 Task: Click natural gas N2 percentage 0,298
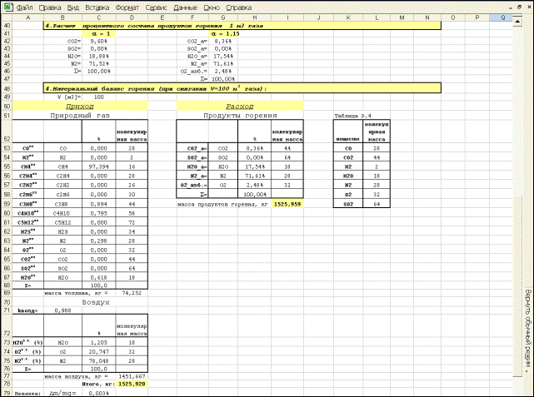[99, 241]
